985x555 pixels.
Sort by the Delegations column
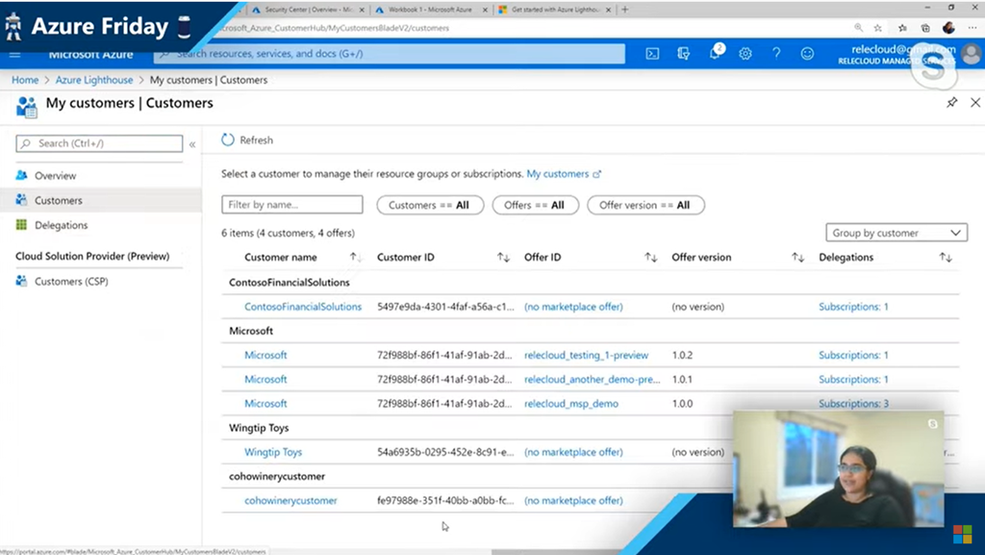pyautogui.click(x=945, y=258)
